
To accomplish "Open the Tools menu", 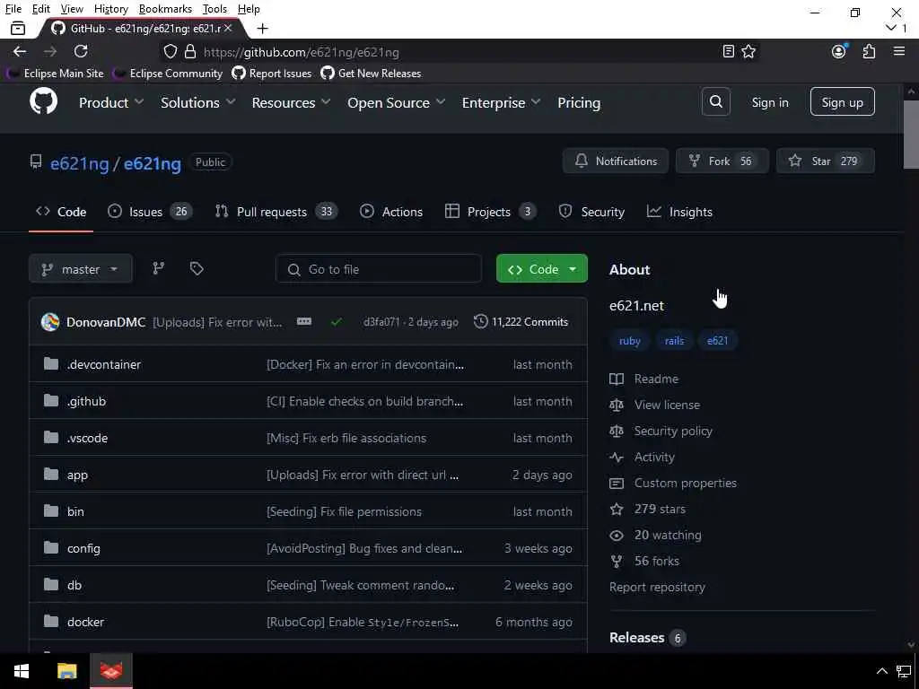I will pos(214,9).
